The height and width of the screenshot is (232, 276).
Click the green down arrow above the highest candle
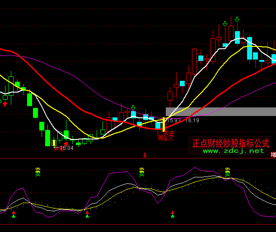tap(237, 19)
